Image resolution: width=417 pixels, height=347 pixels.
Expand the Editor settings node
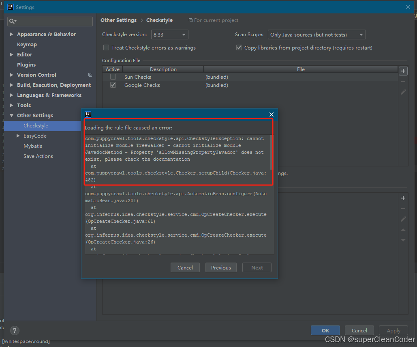click(x=11, y=55)
